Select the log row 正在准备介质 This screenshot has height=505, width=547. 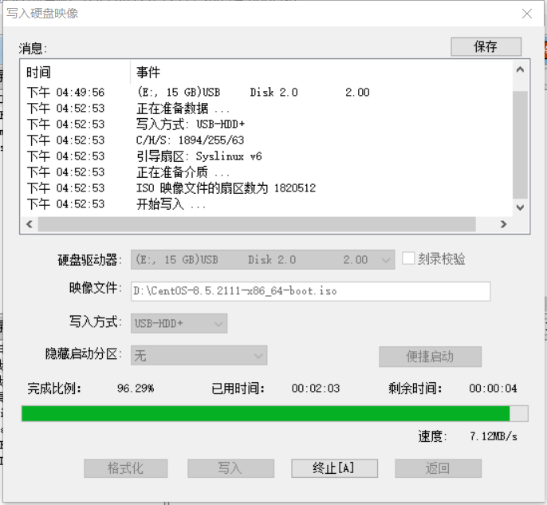[266, 172]
